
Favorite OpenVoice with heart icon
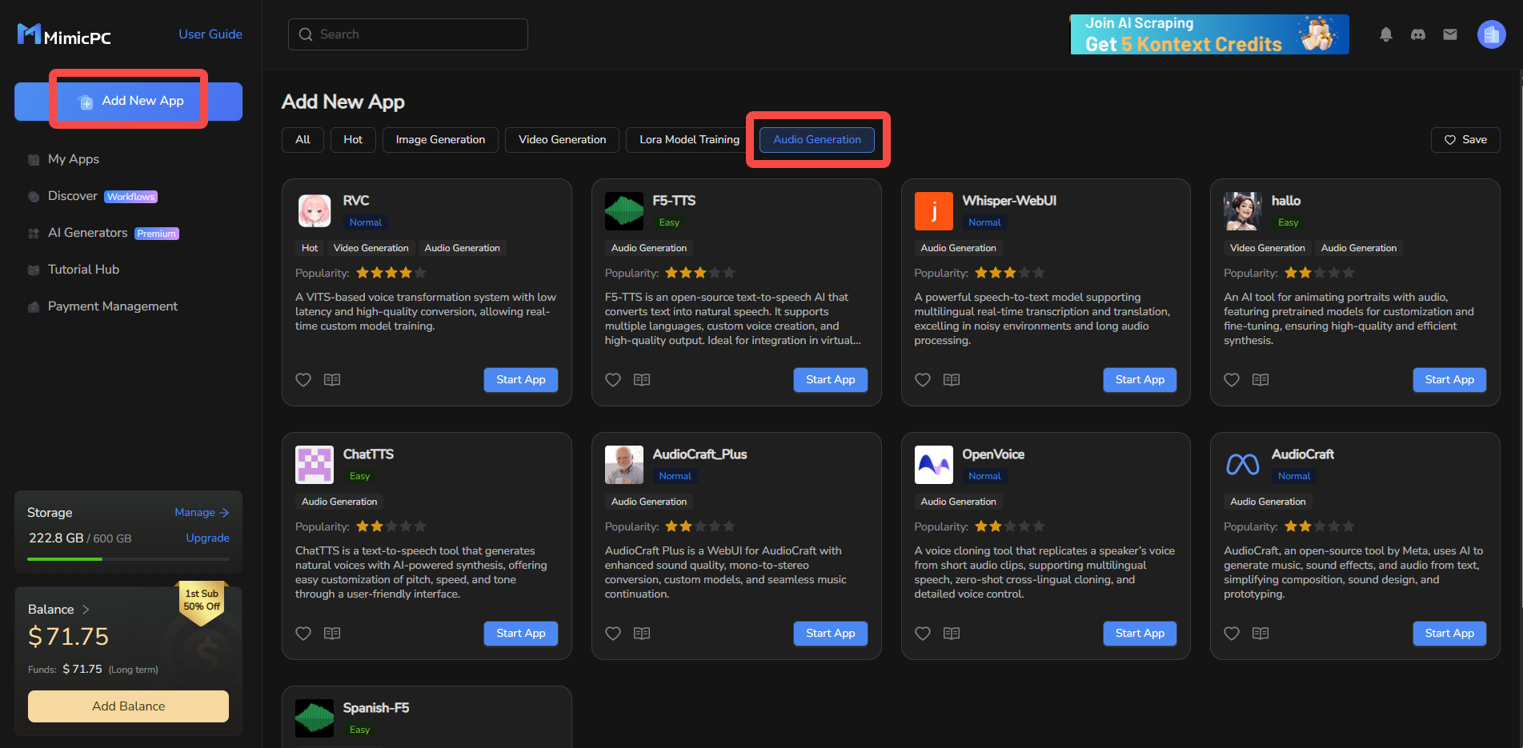(923, 634)
